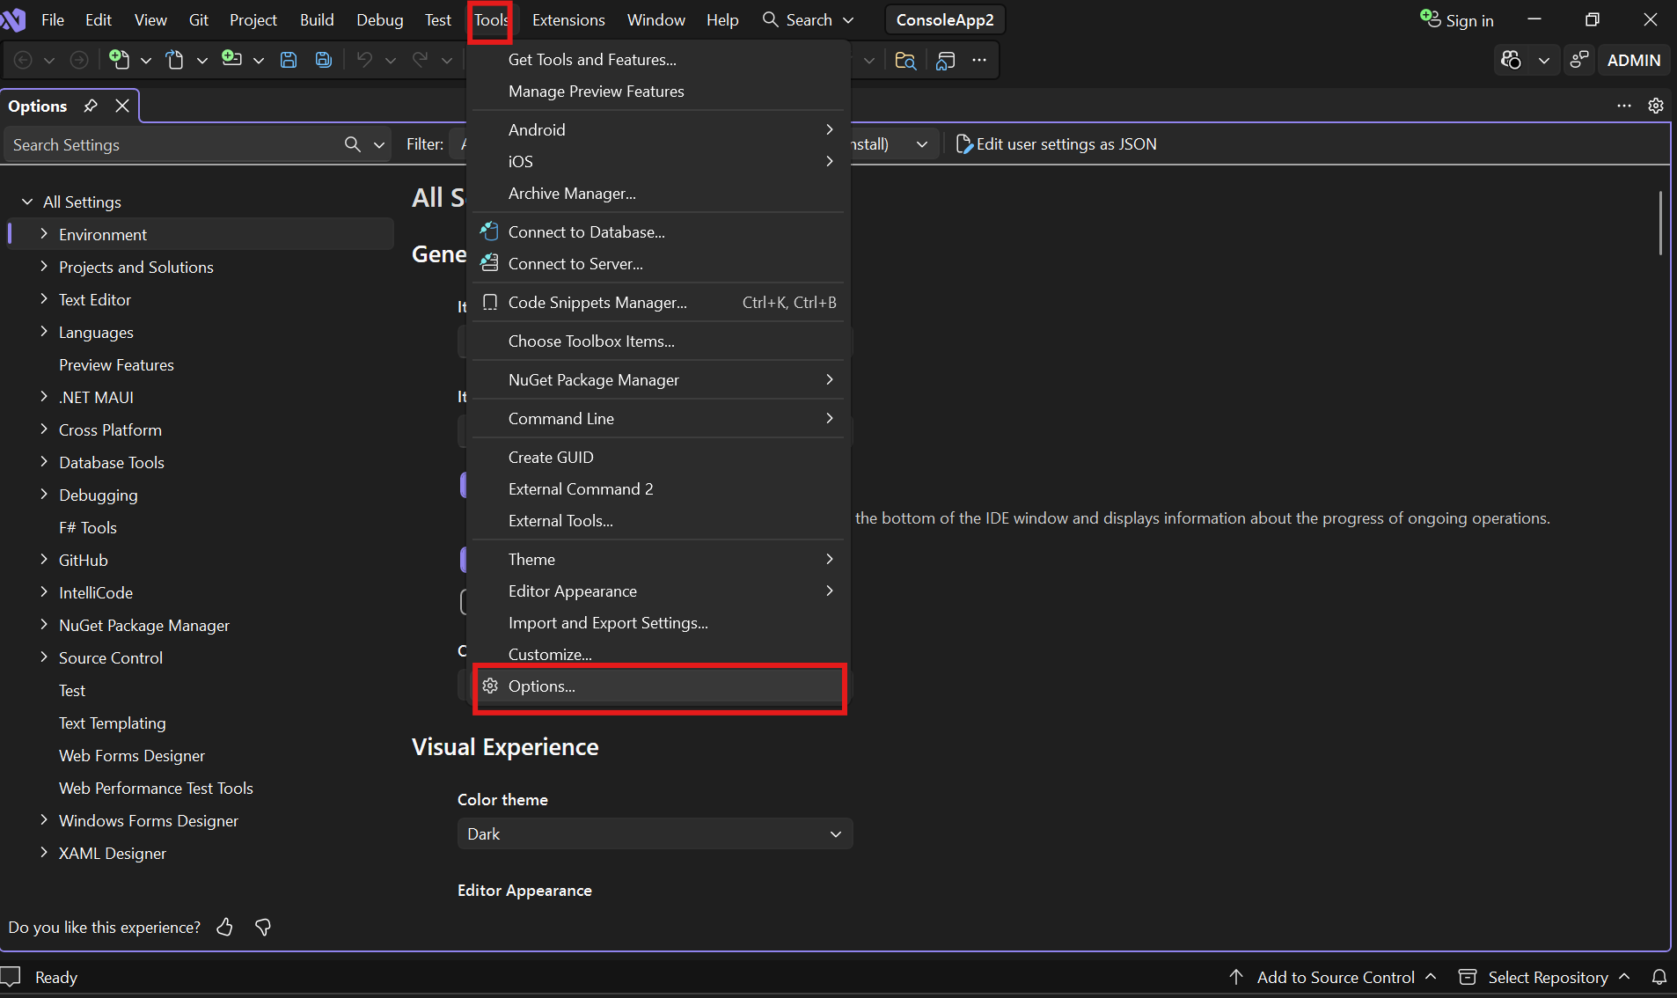Image resolution: width=1677 pixels, height=998 pixels.
Task: Open the Debug menu
Action: point(380,19)
